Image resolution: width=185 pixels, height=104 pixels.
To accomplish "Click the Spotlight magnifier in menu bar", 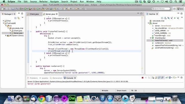I will pyautogui.click(x=176, y=1).
